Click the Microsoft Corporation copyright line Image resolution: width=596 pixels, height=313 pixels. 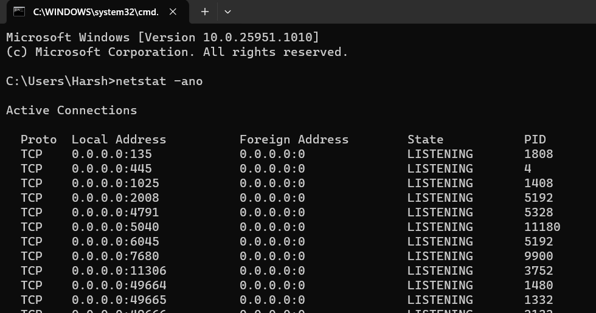177,52
